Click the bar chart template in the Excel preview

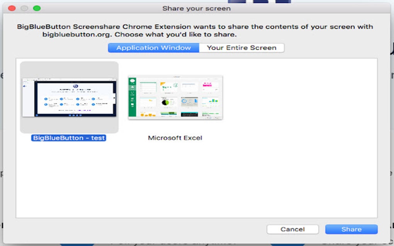(x=214, y=101)
